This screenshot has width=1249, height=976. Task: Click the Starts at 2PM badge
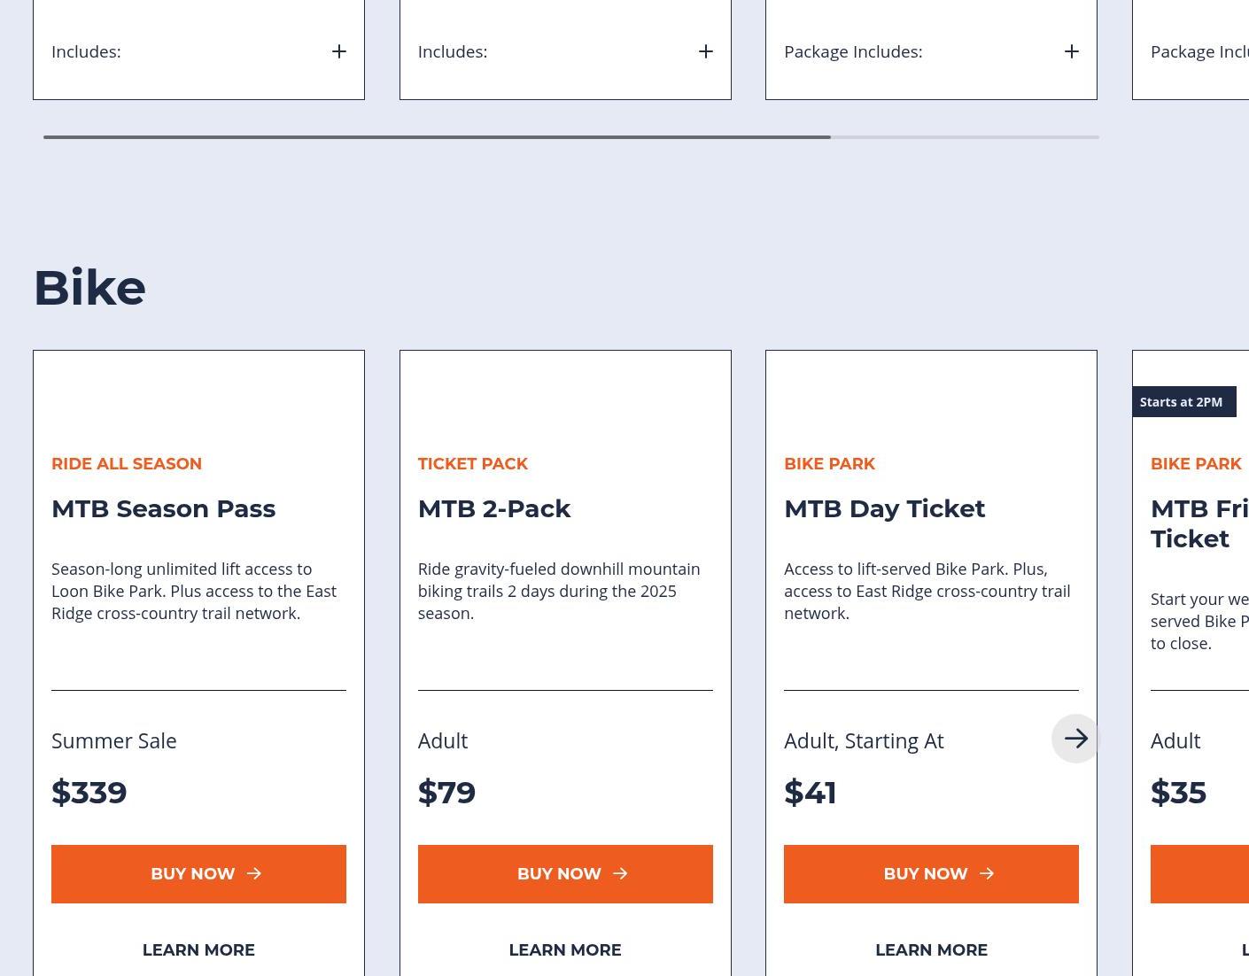[x=1181, y=402]
